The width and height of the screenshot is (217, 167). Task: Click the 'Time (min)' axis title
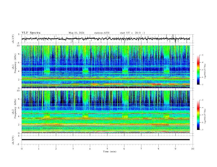110,151
